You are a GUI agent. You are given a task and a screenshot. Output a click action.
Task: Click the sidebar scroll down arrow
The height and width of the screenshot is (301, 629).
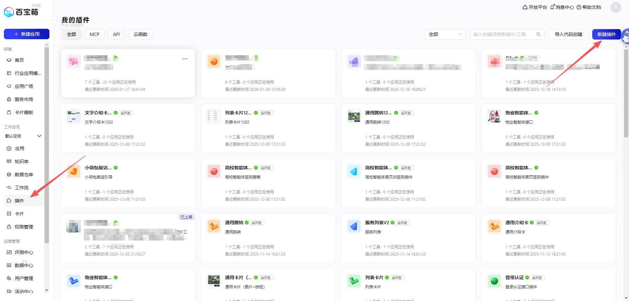click(x=47, y=290)
